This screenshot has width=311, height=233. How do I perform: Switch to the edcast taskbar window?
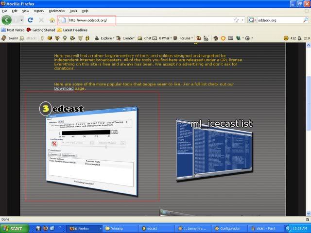(156, 229)
